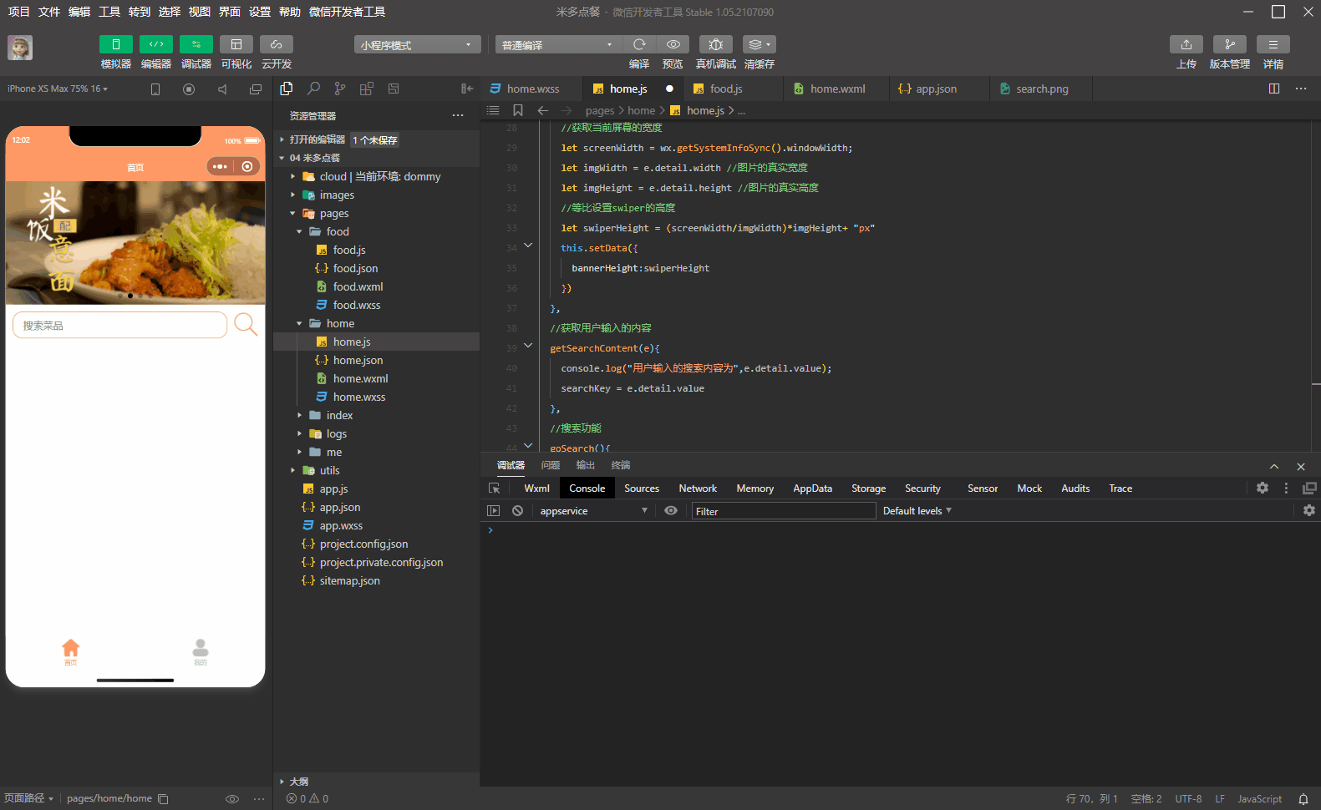Click the element inspector picker icon
The width and height of the screenshot is (1321, 810).
click(495, 489)
